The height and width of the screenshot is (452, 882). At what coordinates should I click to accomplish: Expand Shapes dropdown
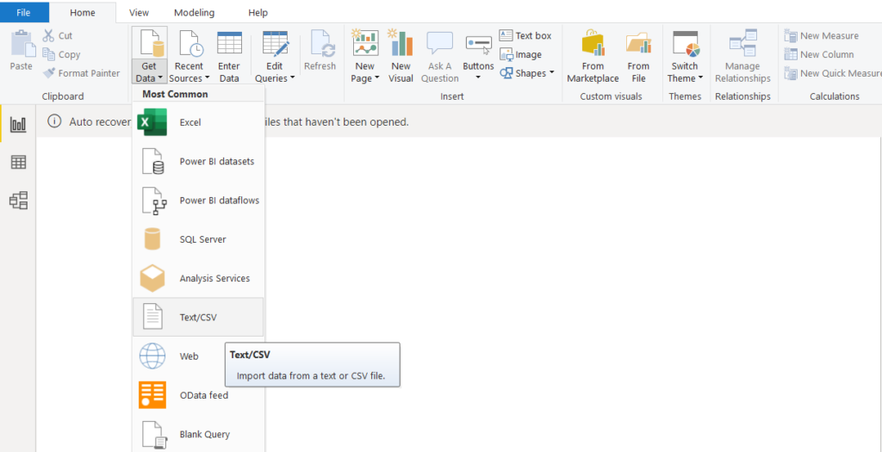pos(551,73)
